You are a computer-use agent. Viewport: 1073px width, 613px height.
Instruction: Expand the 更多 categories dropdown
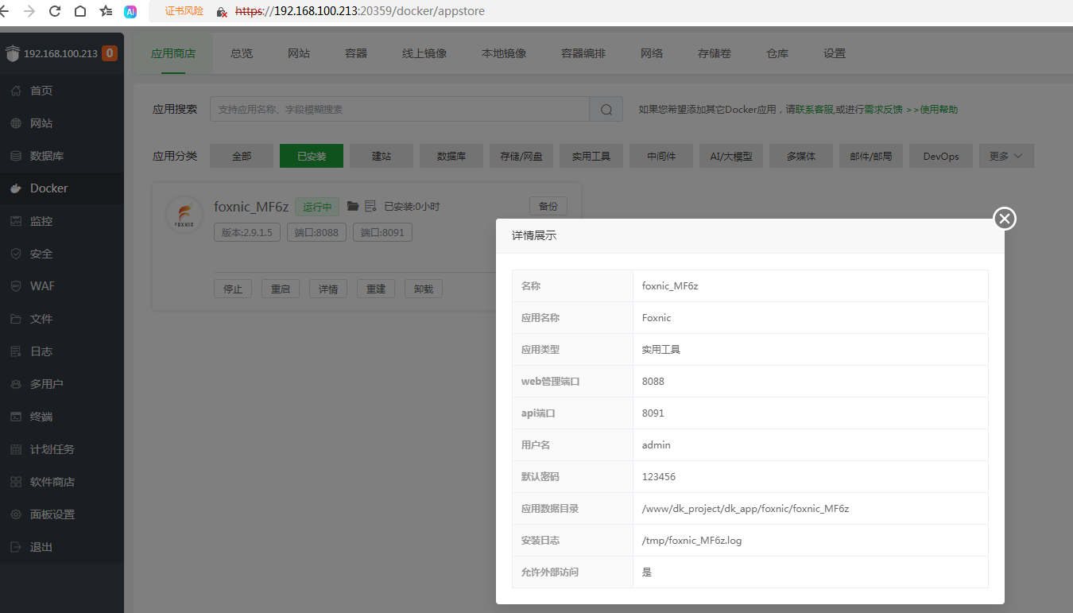click(x=1006, y=156)
